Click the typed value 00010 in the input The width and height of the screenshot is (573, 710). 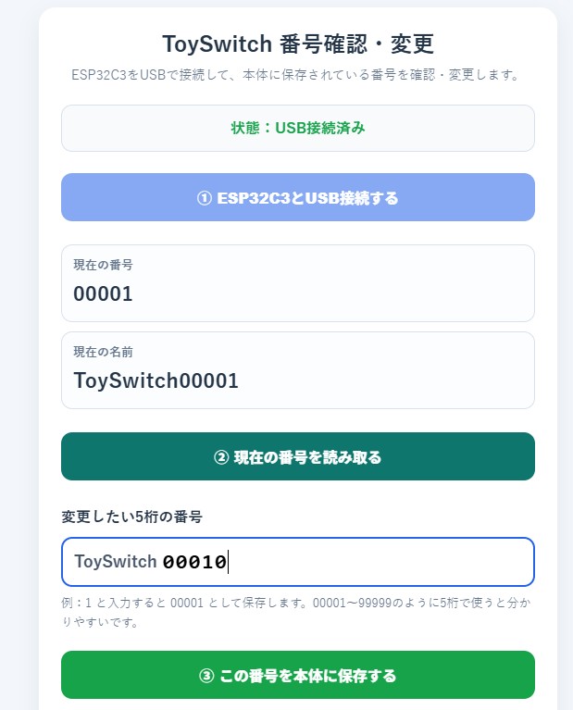click(x=194, y=562)
